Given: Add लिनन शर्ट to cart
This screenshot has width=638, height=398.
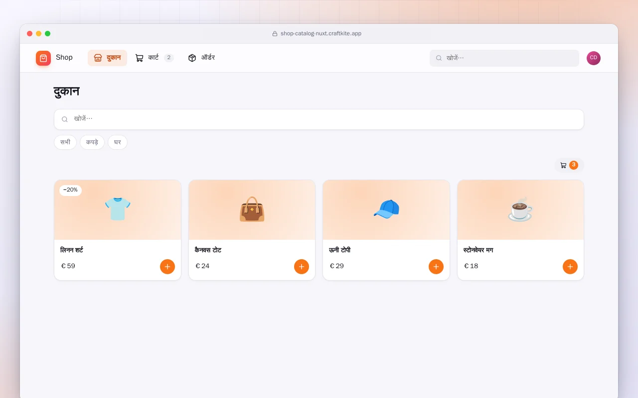Looking at the screenshot, I should [167, 267].
